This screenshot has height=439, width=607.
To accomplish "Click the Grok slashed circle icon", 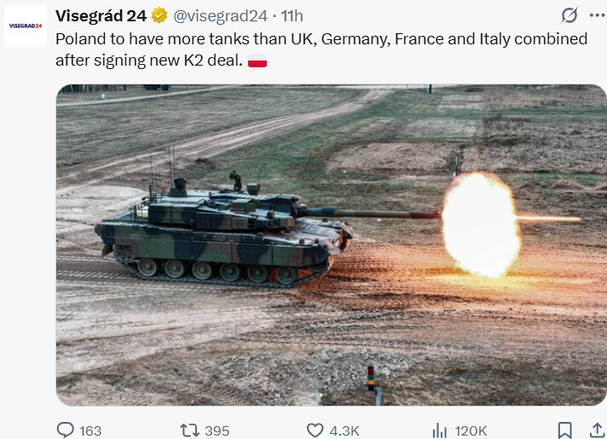I will point(569,15).
